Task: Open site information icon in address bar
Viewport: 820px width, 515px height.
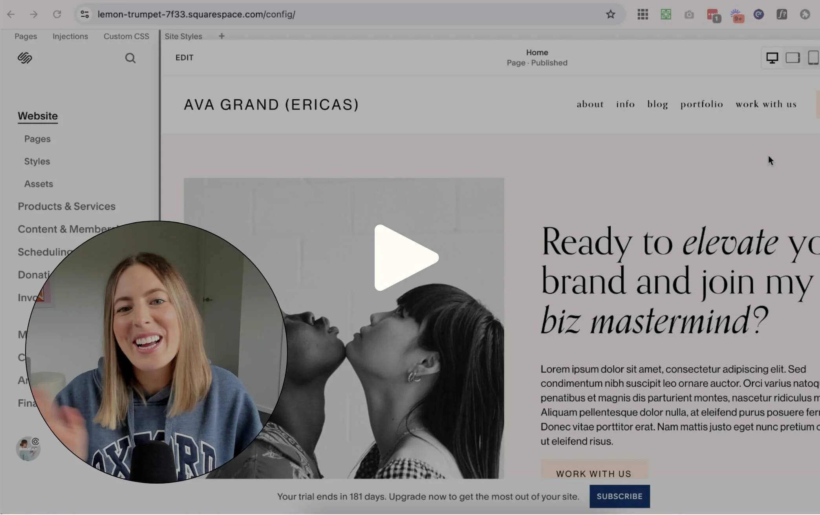Action: (84, 15)
